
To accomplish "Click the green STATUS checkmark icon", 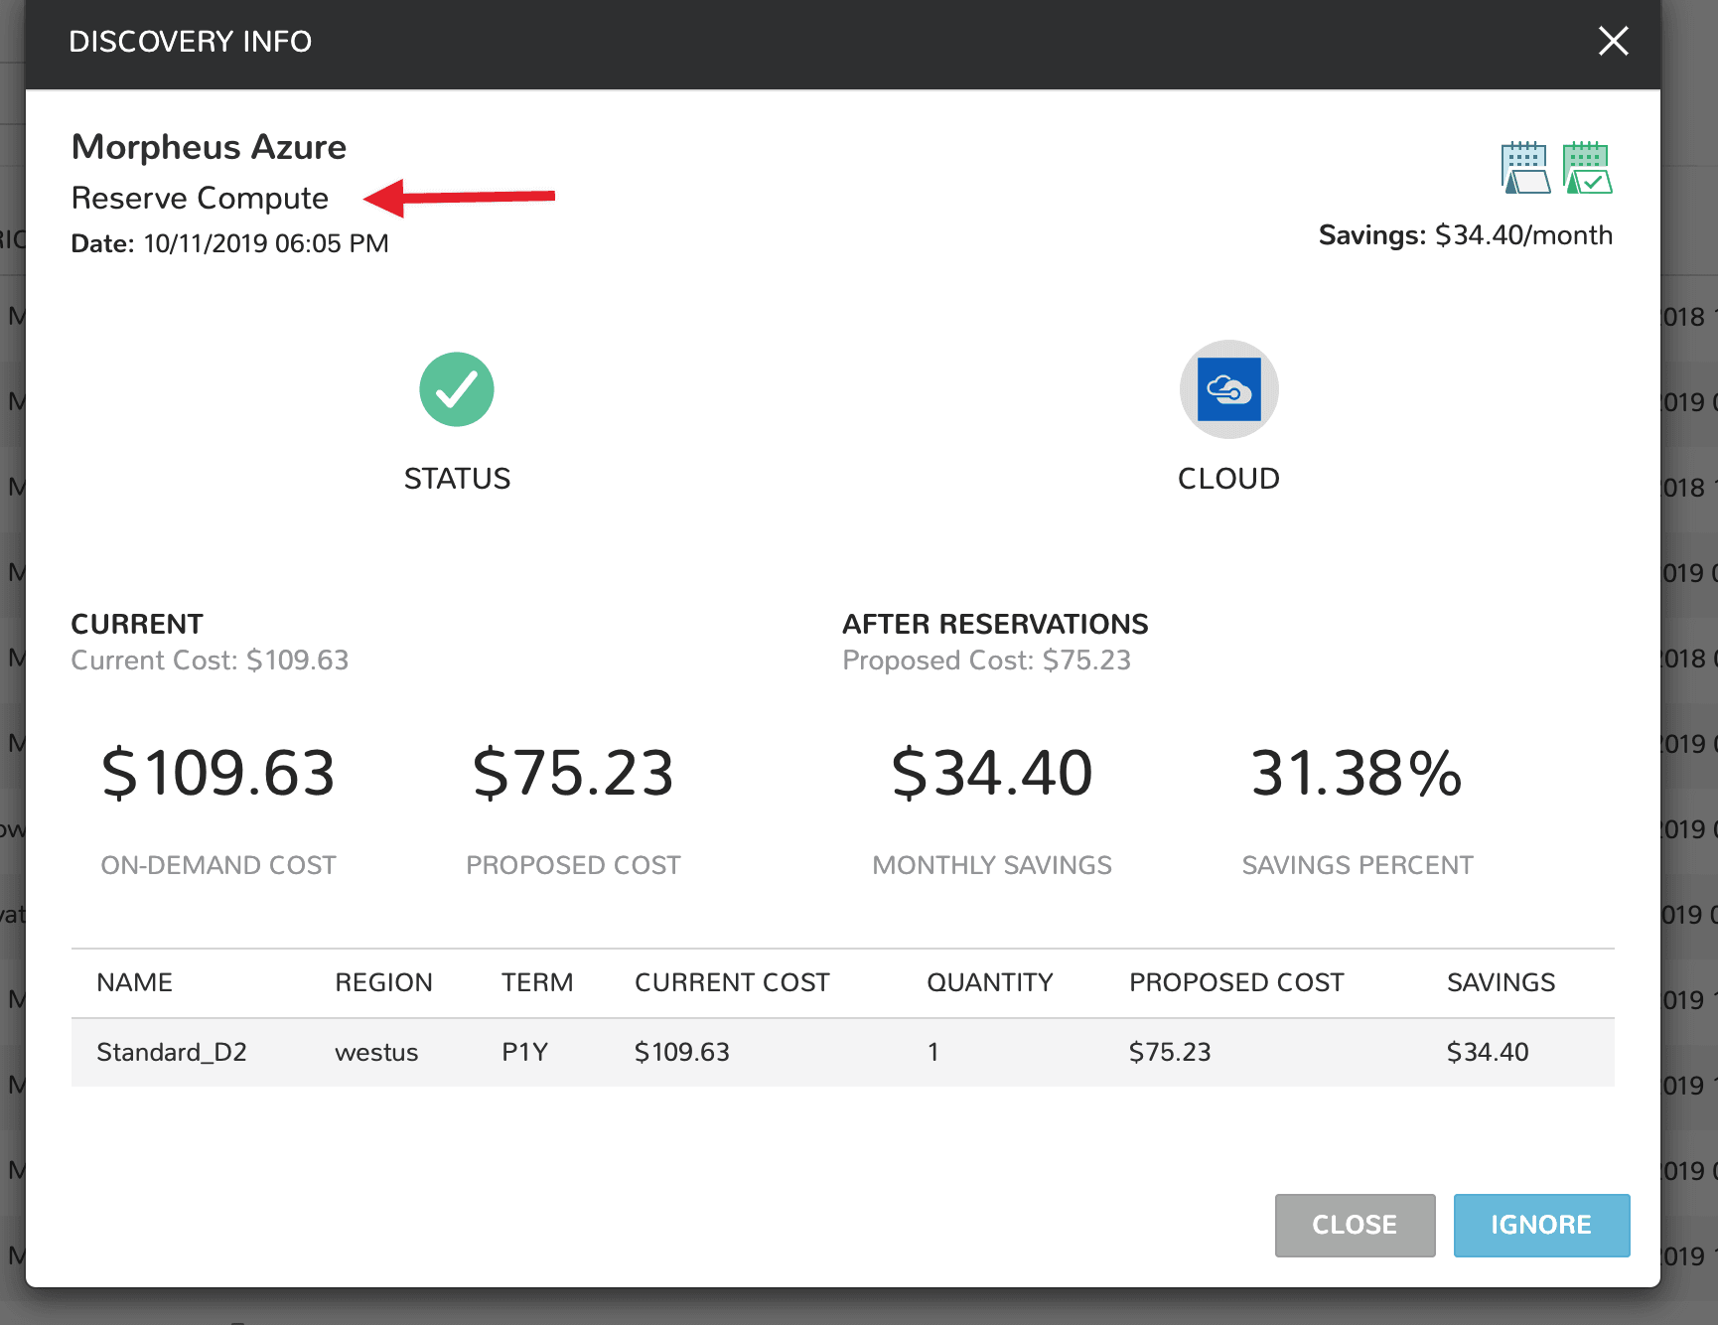I will point(457,389).
